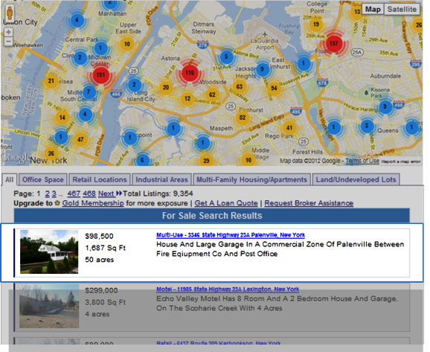Click Get A Loan Quote link
430x352 pixels.
point(226,203)
